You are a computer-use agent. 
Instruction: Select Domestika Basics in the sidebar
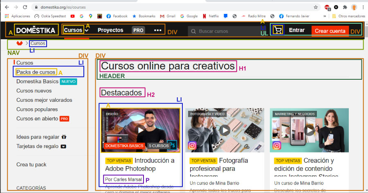[x=37, y=81]
